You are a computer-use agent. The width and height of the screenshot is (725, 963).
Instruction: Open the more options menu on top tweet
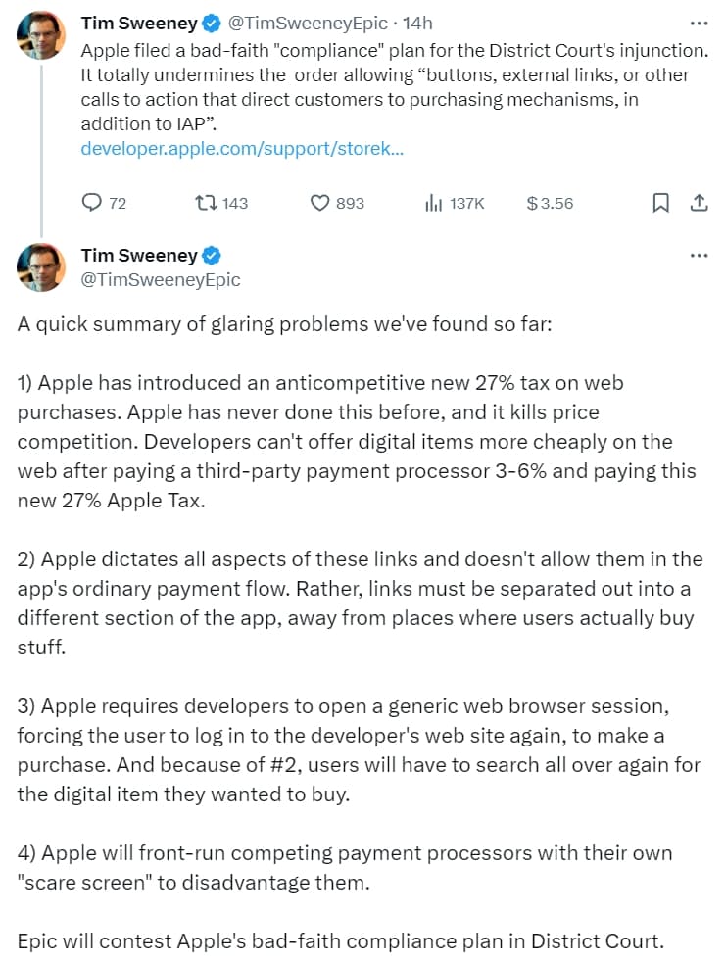699,23
